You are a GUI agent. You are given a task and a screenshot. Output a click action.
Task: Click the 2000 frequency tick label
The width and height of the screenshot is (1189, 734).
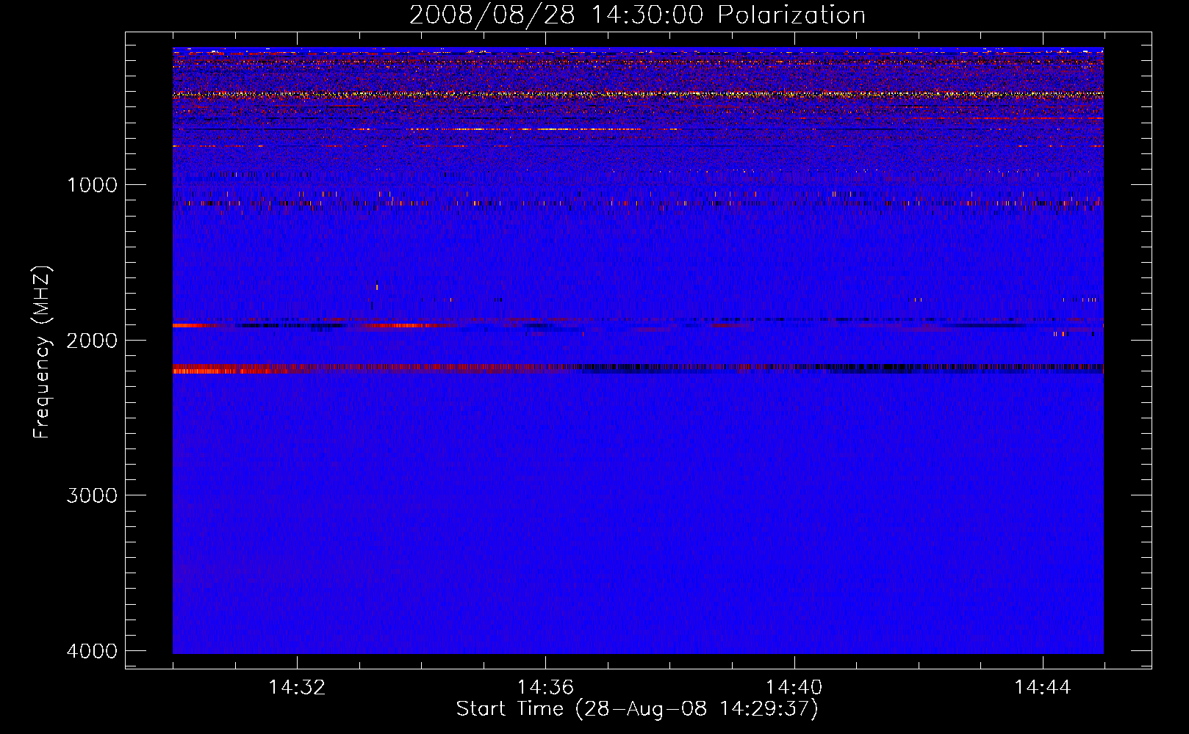(92, 341)
